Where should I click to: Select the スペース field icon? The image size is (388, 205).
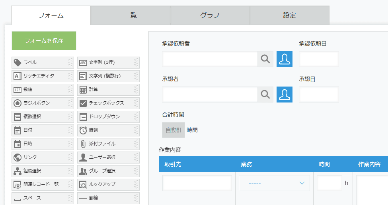(x=18, y=199)
